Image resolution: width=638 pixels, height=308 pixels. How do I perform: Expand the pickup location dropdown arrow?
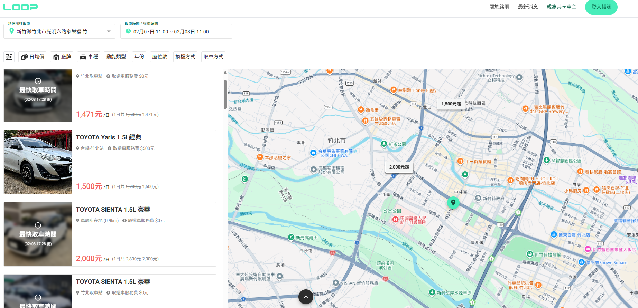[x=109, y=31]
